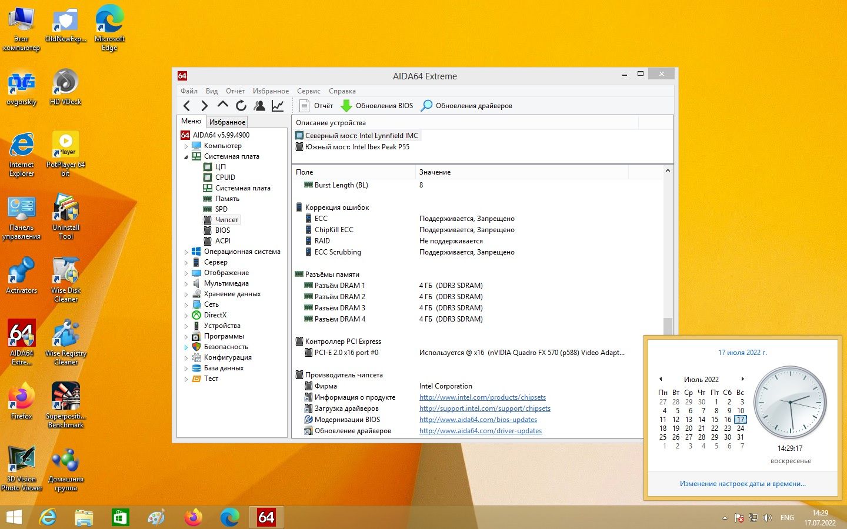Click Обновления BIOS toolbar button
The height and width of the screenshot is (529, 847).
click(x=377, y=106)
